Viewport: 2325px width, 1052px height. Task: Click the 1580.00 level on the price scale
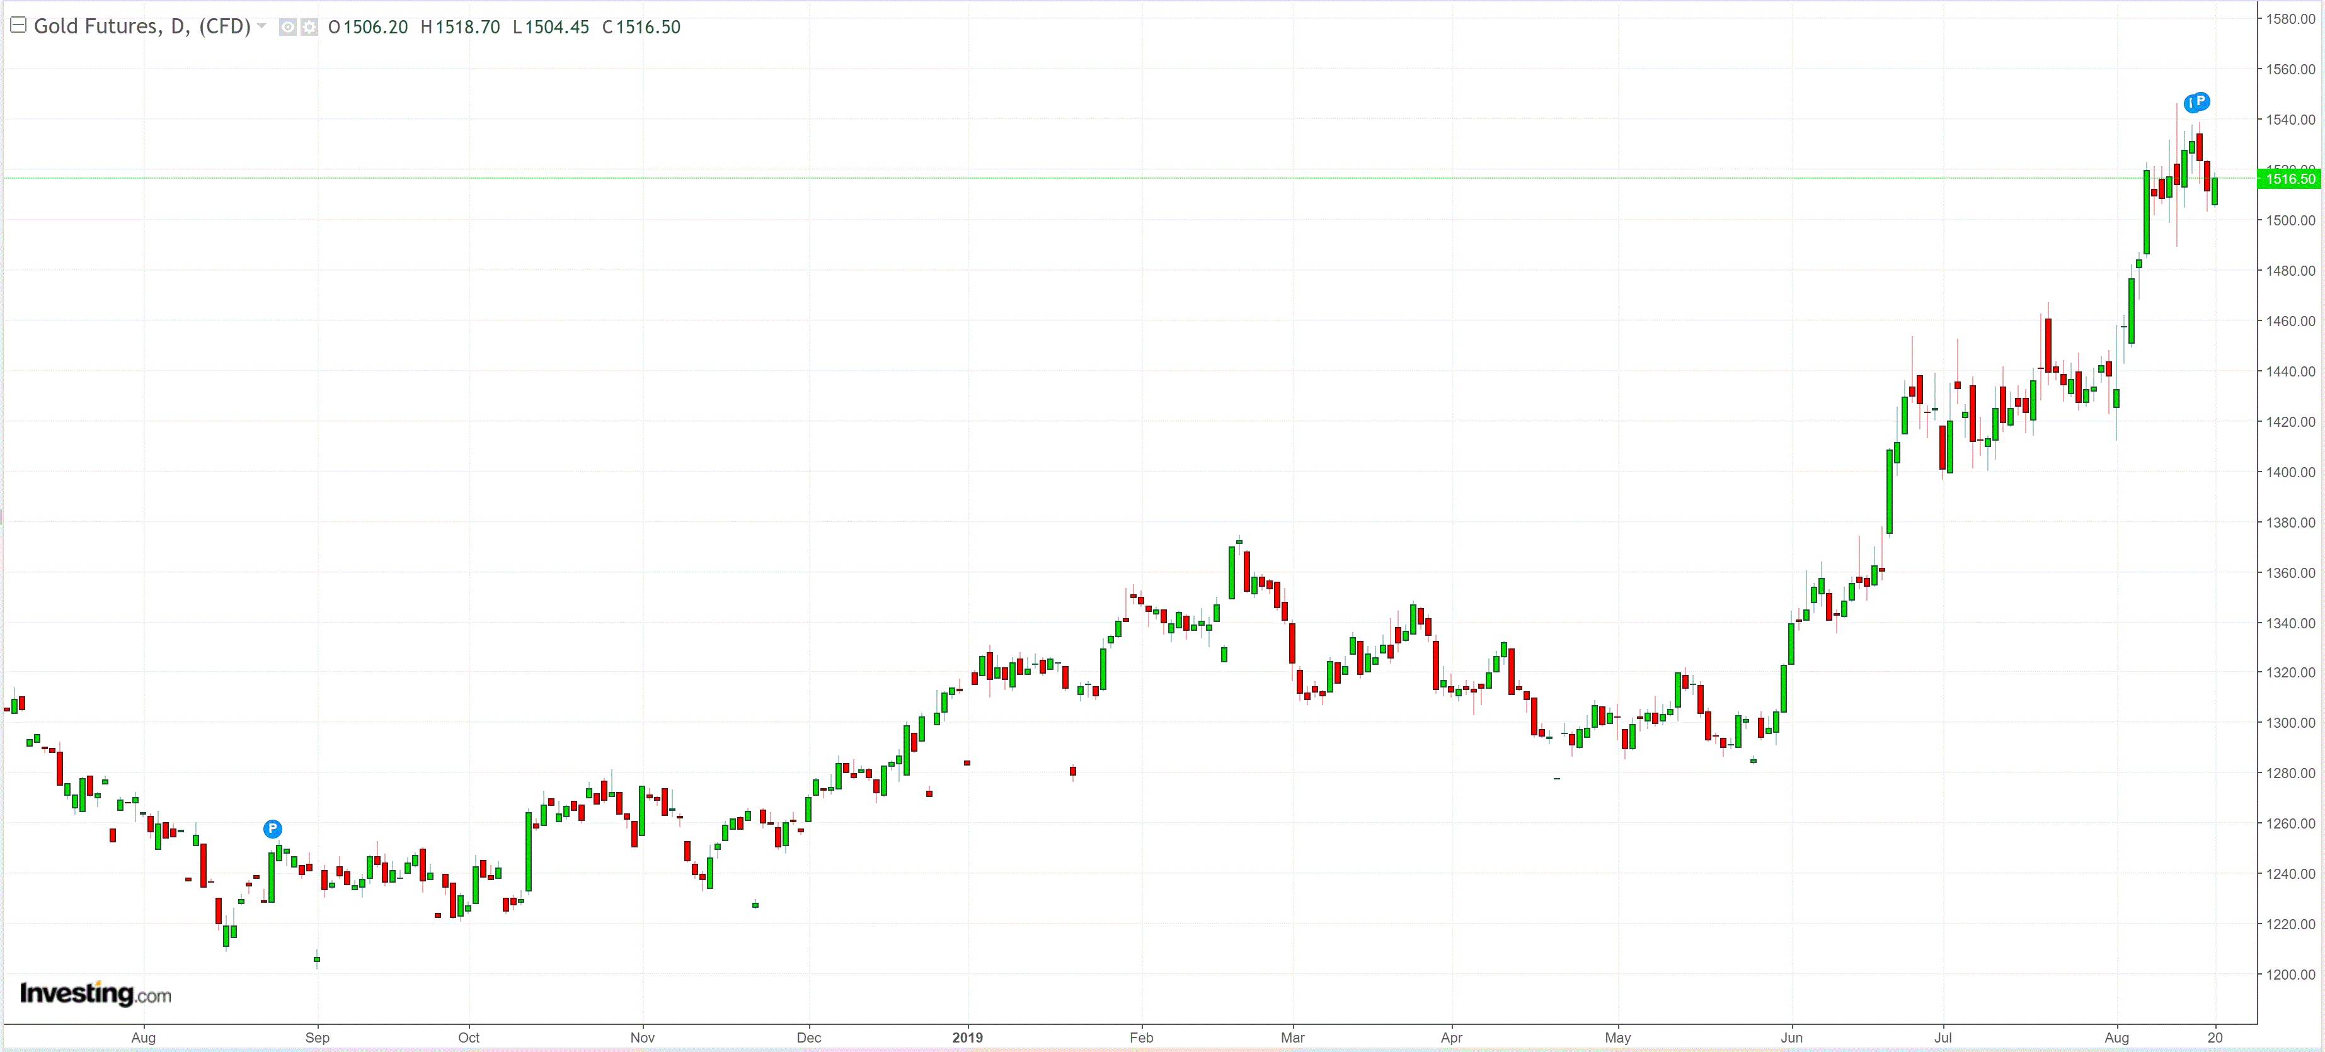[x=2290, y=19]
